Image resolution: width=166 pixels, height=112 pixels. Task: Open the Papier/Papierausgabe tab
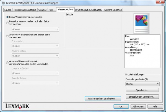pos(25,10)
